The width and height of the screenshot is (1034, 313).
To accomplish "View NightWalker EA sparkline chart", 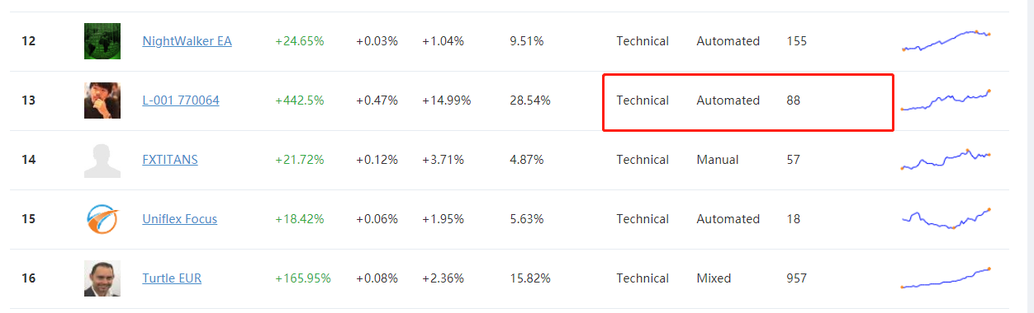I will pos(946,40).
